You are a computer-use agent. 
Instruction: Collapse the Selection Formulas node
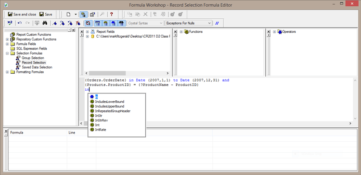coord(7,53)
